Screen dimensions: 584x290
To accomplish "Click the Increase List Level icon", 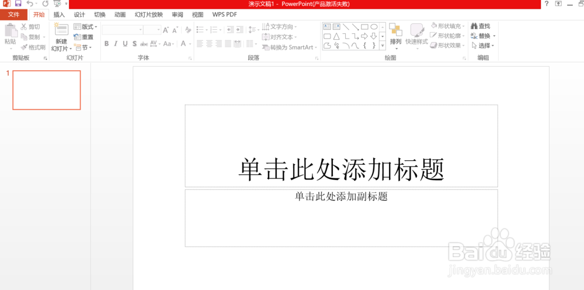I will pos(240,29).
